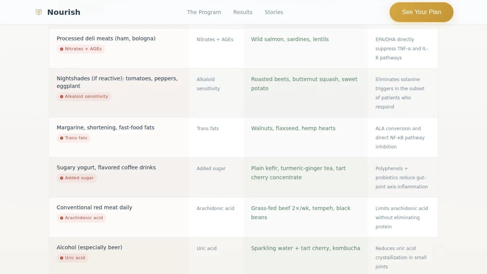487x274 pixels.
Task: Click Sparkling water + tart cherry, kombucha
Action: pyautogui.click(x=306, y=248)
